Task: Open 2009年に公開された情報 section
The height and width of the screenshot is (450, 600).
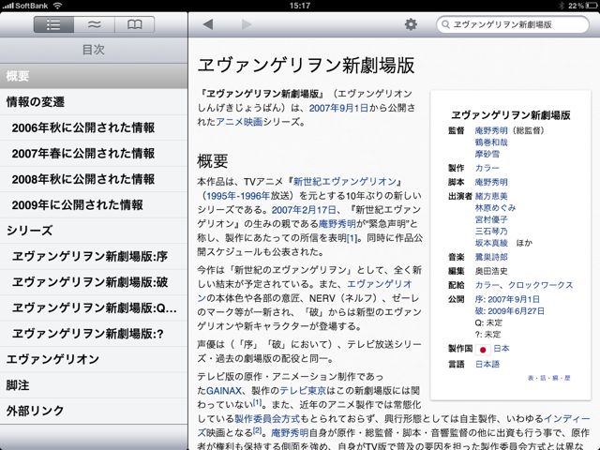Action: pyautogui.click(x=94, y=204)
